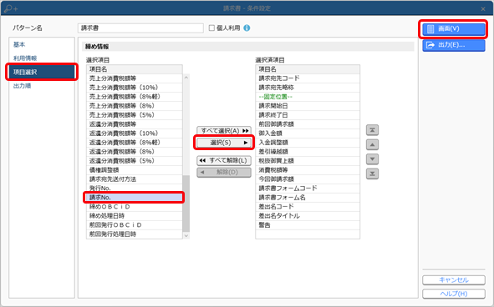494x307 pixels.
Task: Click the down arrow of the 選択項目 scrollbar
Action: (x=186, y=235)
